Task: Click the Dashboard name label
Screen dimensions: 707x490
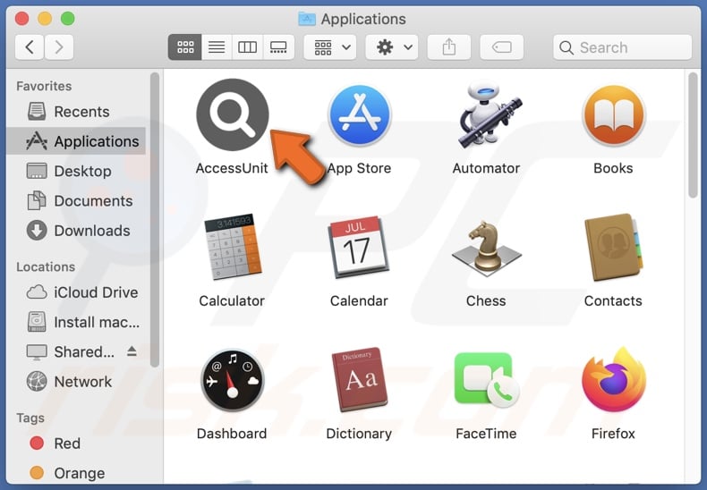Action: pyautogui.click(x=232, y=434)
